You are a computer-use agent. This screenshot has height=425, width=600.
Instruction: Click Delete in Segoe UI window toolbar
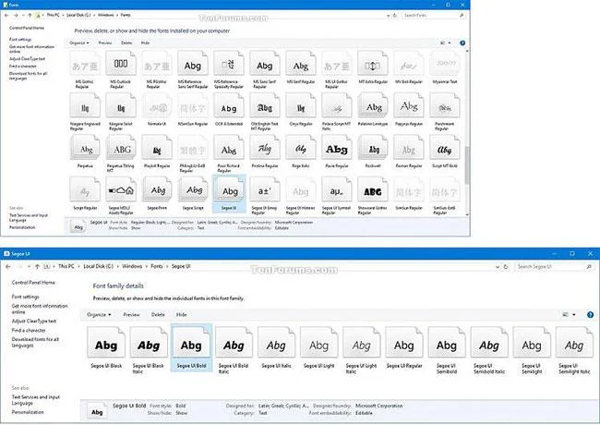158,315
